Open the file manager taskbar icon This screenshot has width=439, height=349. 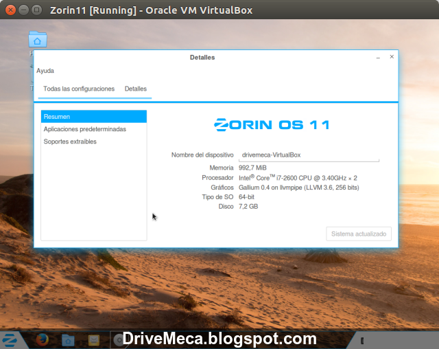[x=68, y=340]
